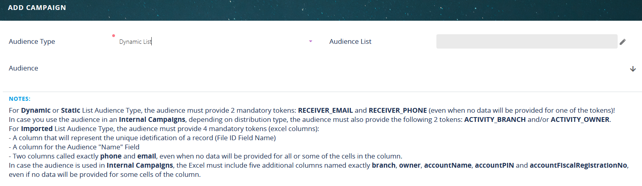Viewport: 642px width, 186px height.
Task: Click the accountName column name
Action: 448,165
